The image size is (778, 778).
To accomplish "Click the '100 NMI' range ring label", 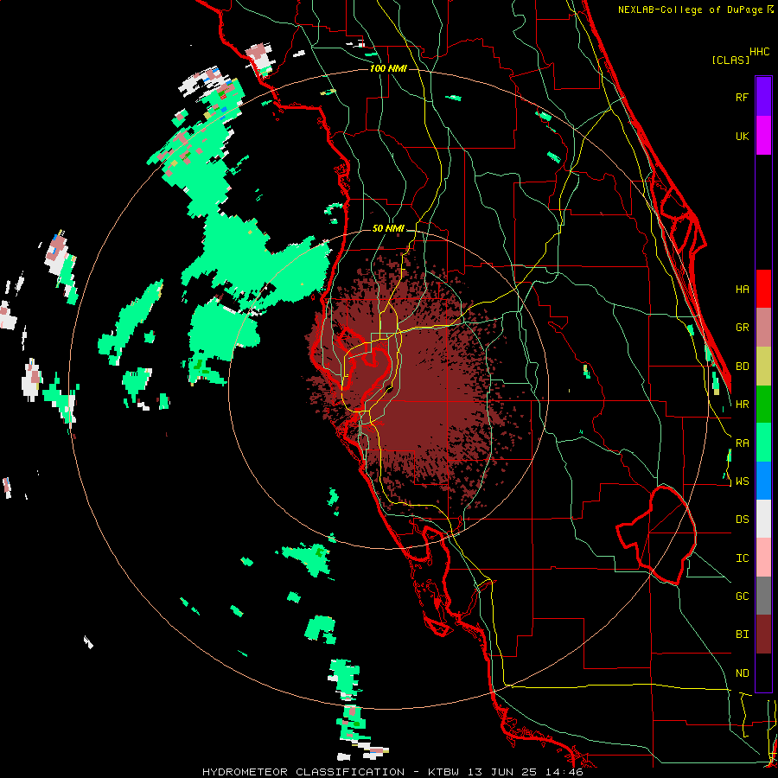I will tap(388, 68).
